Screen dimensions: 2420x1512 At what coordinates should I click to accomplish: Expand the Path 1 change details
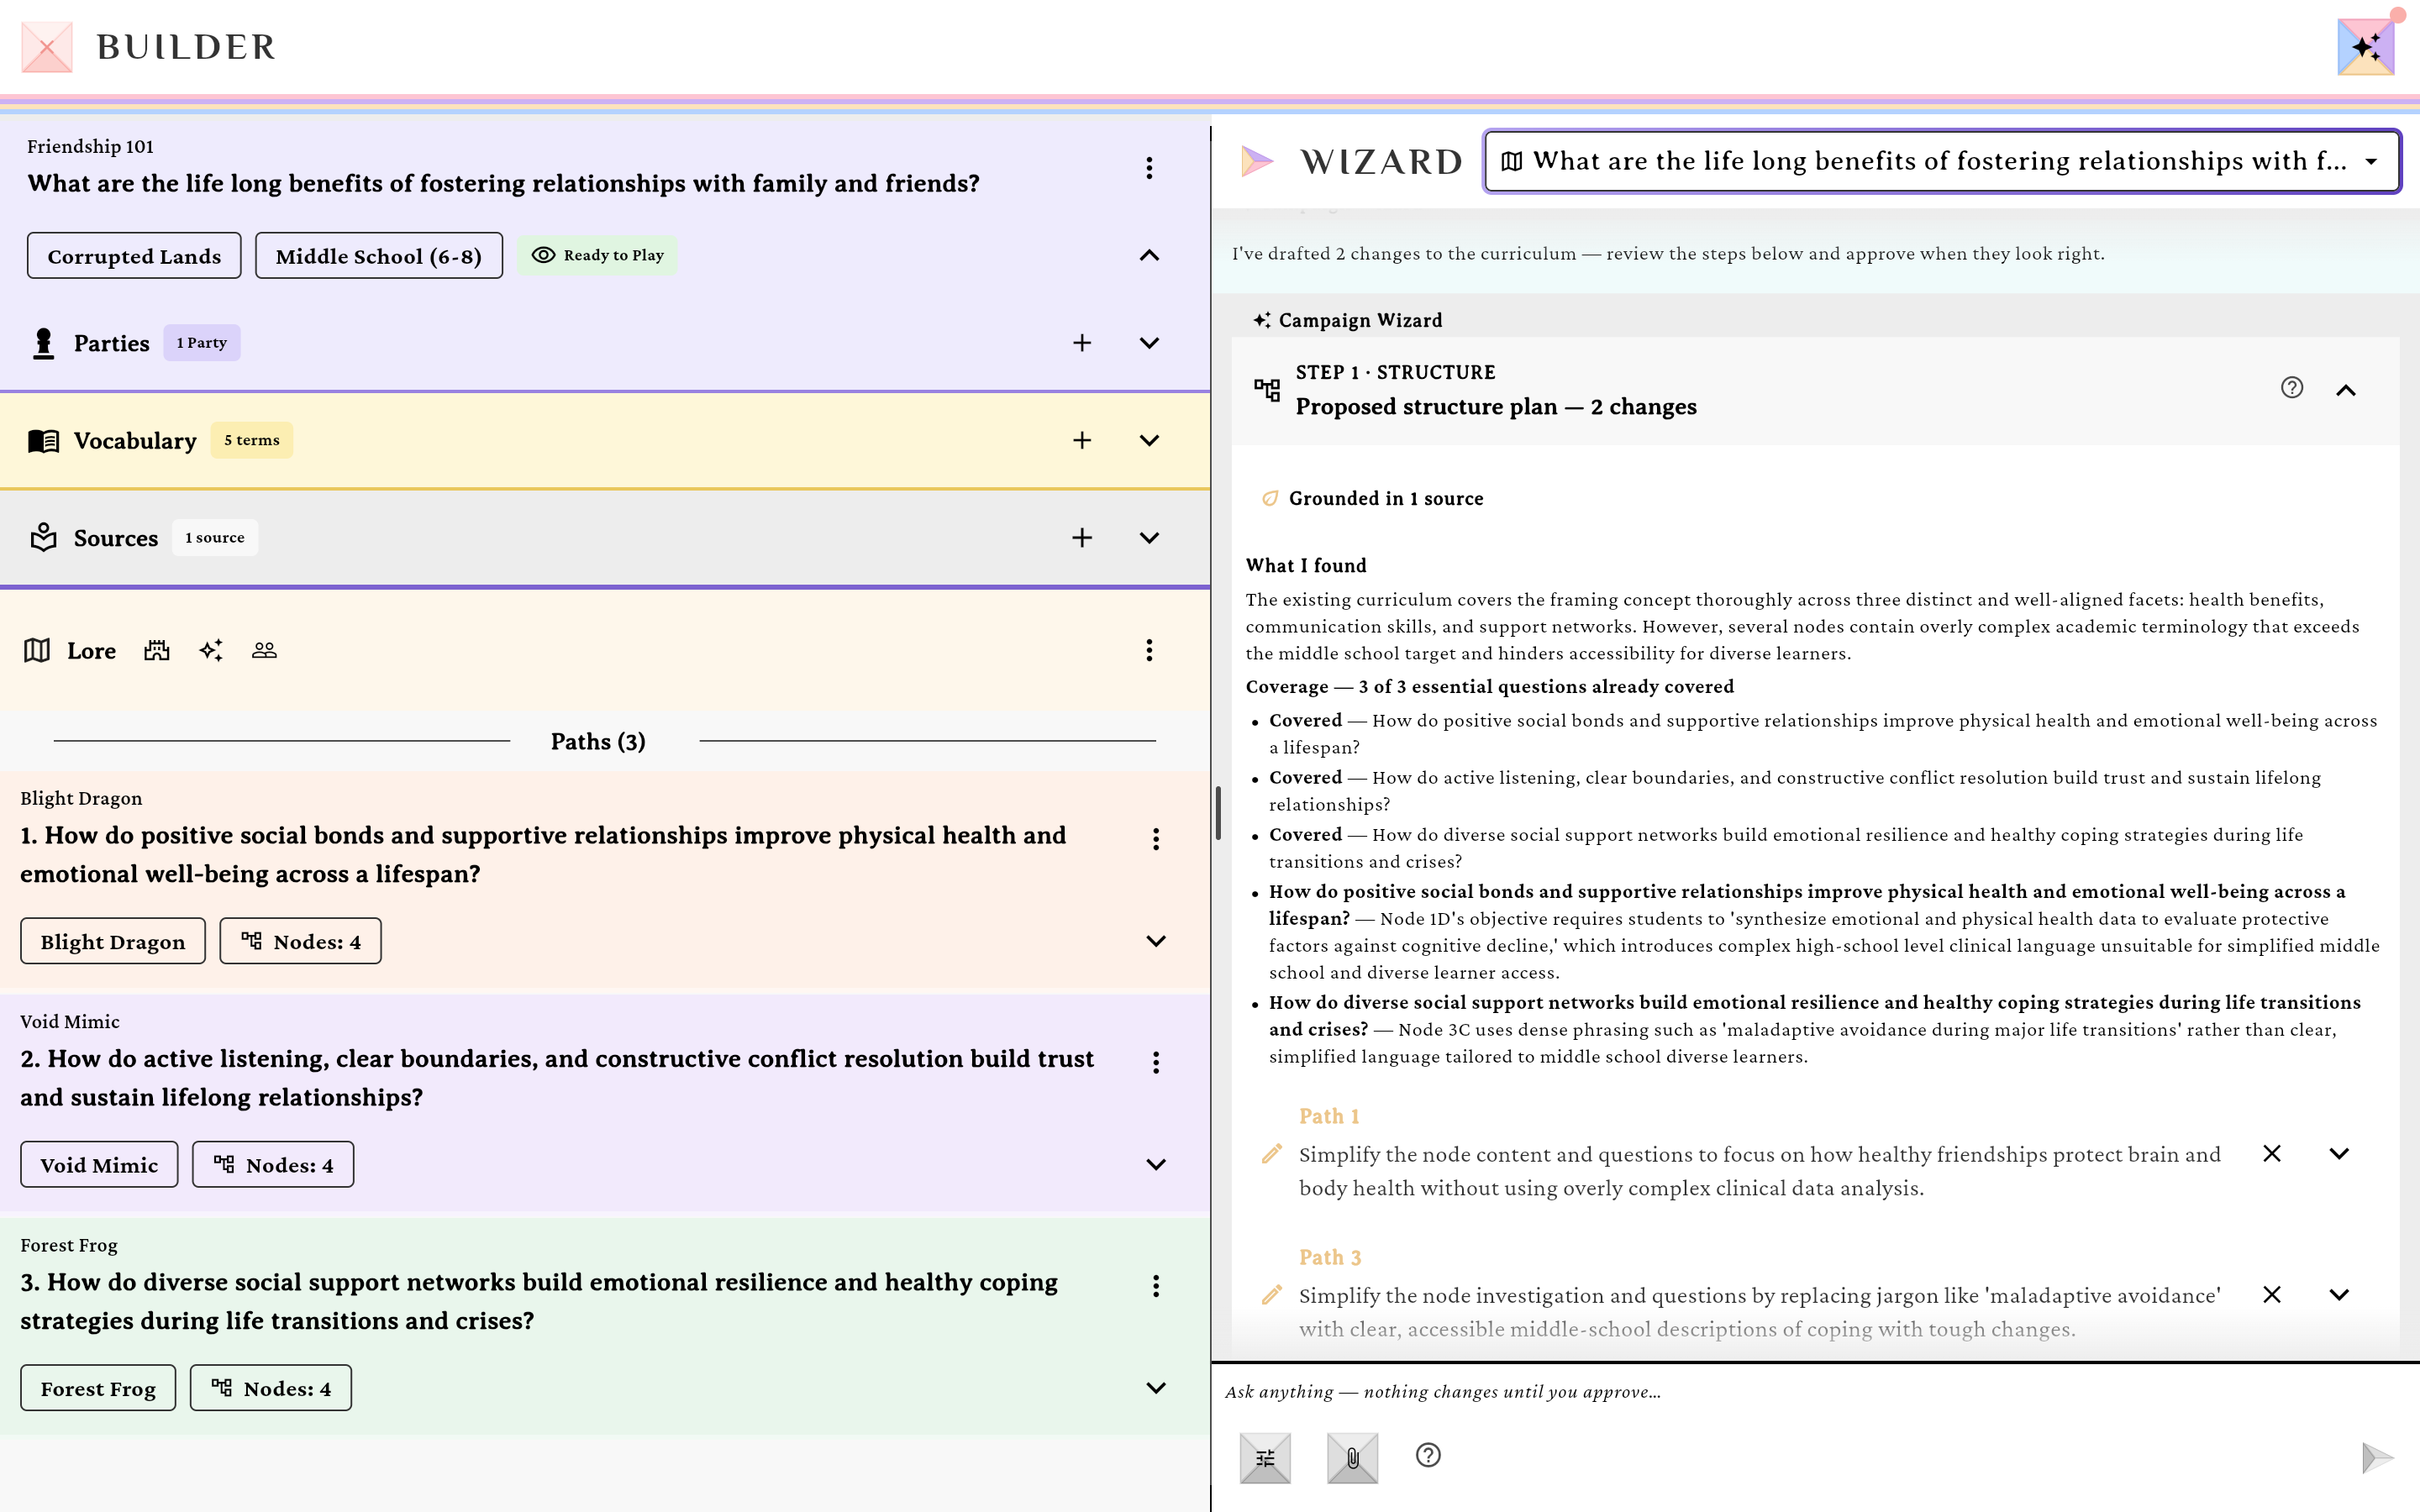click(2339, 1154)
